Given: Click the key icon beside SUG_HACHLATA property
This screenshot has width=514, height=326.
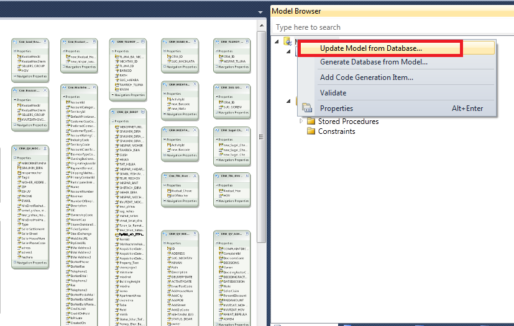Looking at the screenshot, I should coord(169,61).
